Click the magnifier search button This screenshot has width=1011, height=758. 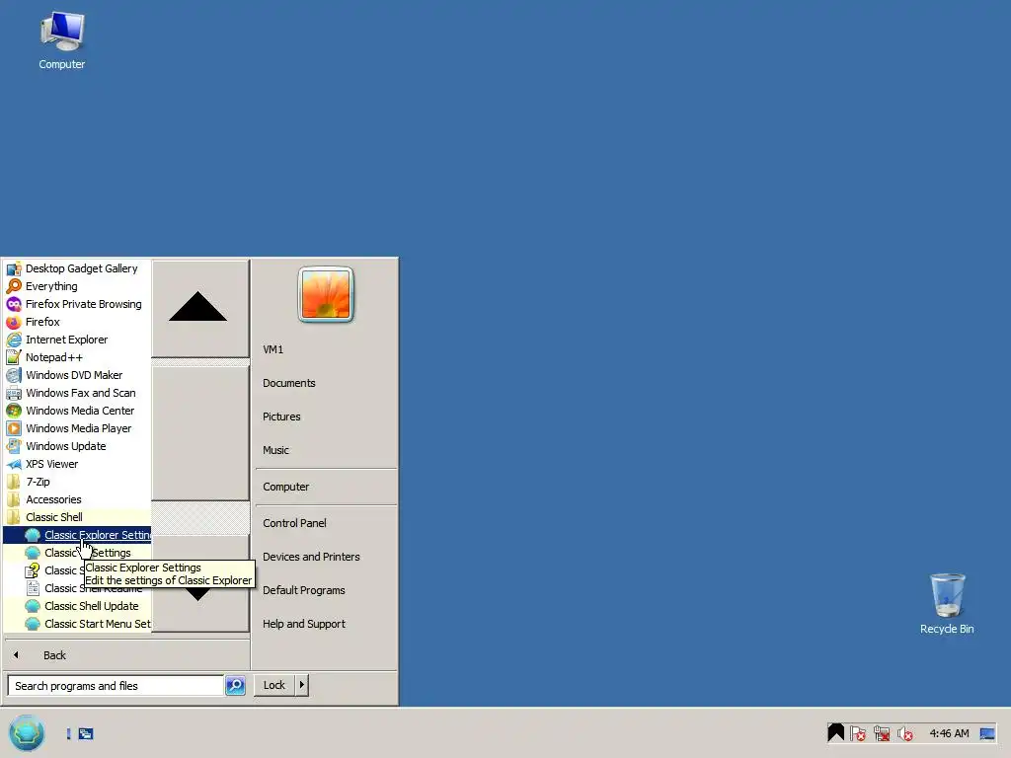pyautogui.click(x=235, y=685)
